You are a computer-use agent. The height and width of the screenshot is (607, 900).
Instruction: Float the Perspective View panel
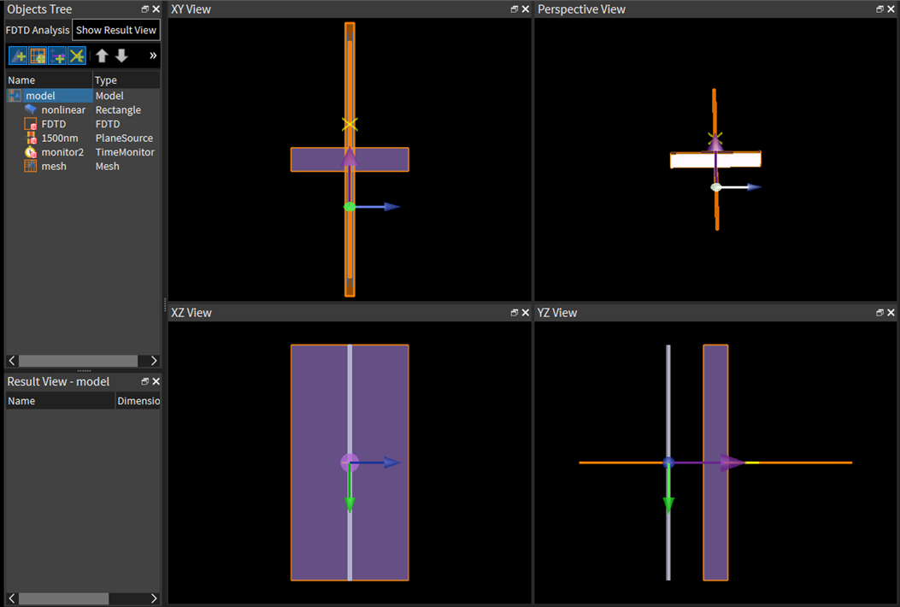(879, 9)
